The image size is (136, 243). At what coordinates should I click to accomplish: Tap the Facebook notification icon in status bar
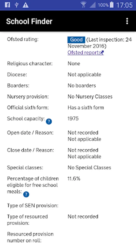(7, 5)
